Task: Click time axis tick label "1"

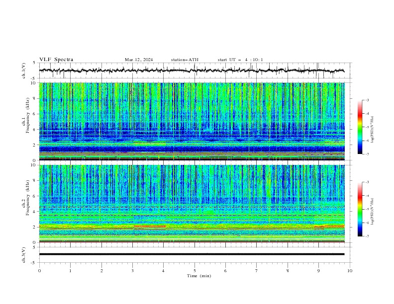Action: [70, 271]
